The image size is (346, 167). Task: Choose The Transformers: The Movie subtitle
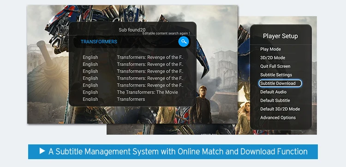(130, 92)
